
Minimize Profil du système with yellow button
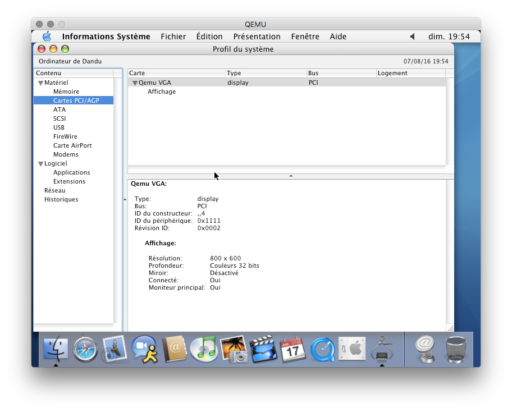[53, 49]
